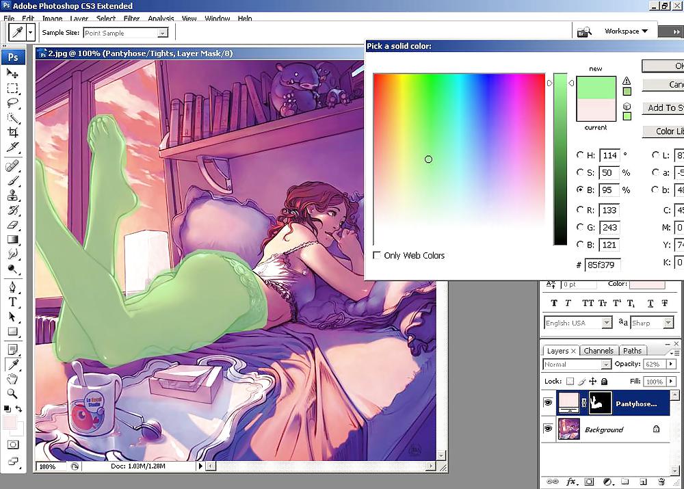Open layer style fx menu

570,481
